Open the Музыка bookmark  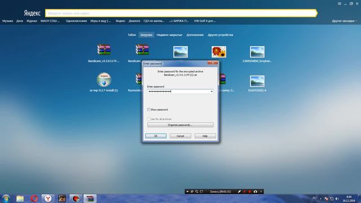(7, 21)
